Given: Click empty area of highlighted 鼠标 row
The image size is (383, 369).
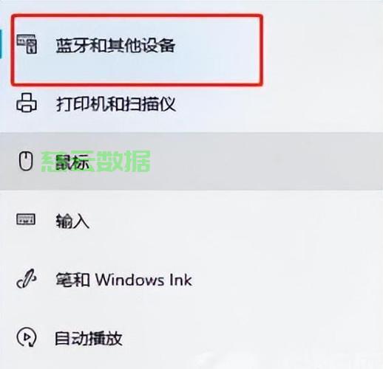Looking at the screenshot, I should 246,162.
